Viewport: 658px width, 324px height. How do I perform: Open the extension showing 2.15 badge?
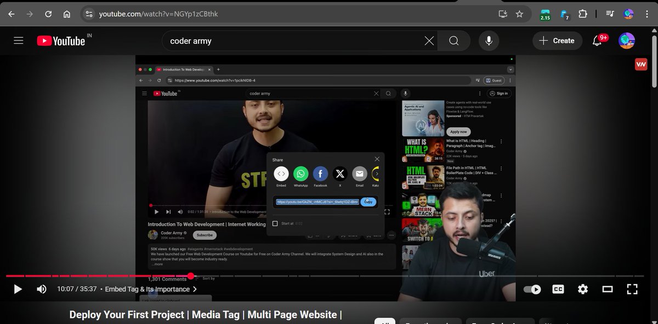pos(545,15)
